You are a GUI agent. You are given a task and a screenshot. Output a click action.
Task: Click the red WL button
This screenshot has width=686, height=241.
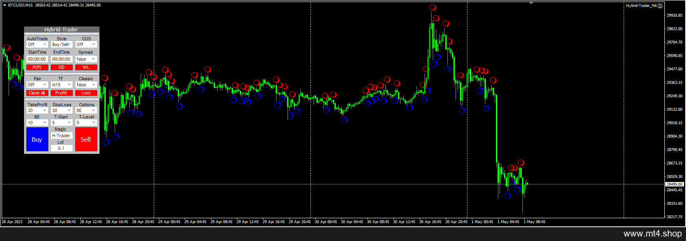[x=86, y=67]
